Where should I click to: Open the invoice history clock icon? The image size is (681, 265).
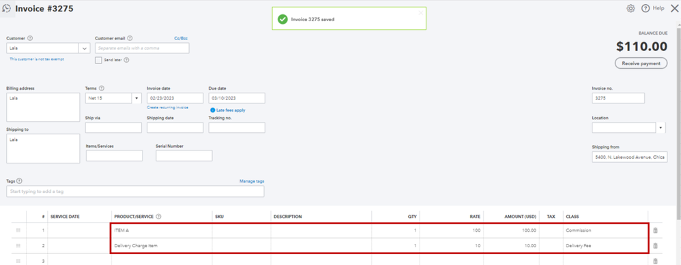7,8
